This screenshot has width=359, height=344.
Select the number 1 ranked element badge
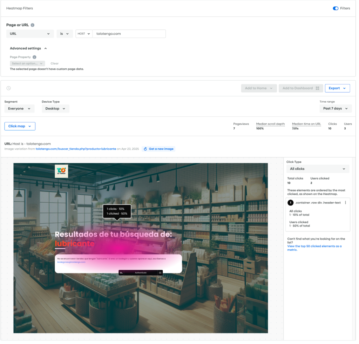click(x=290, y=203)
